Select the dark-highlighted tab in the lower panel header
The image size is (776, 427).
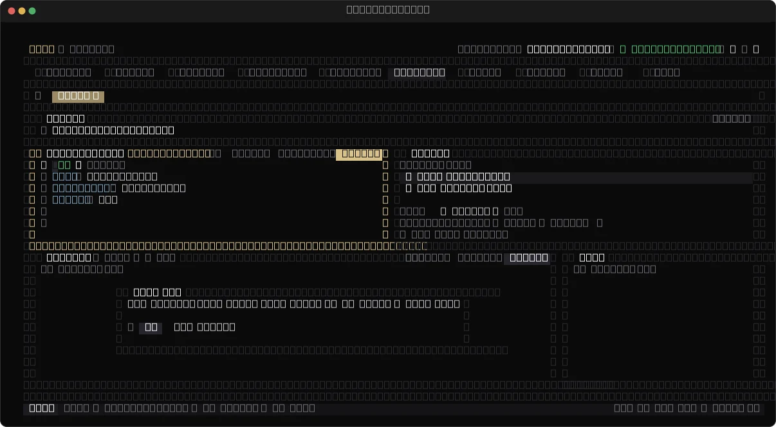pyautogui.click(x=527, y=258)
